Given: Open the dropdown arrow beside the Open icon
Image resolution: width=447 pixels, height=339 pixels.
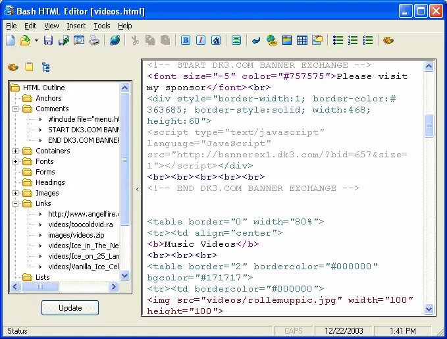Looking at the screenshot, I should click(x=36, y=41).
